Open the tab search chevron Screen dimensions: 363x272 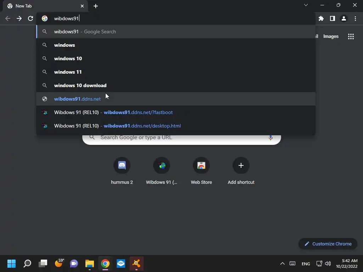pyautogui.click(x=306, y=5)
